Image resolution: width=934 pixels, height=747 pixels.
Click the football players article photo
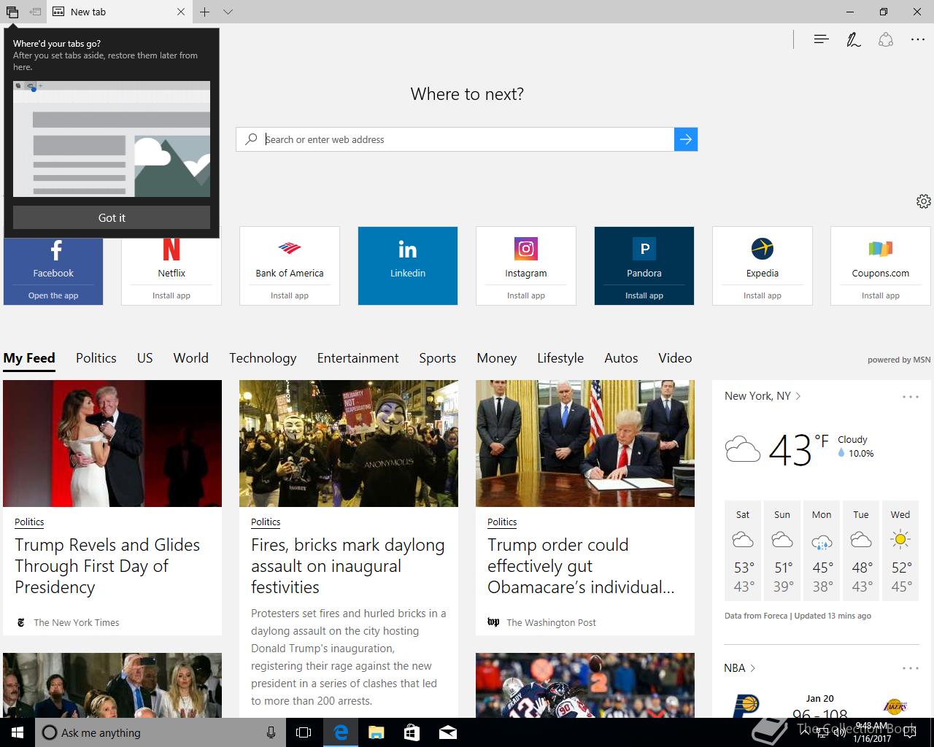point(585,685)
